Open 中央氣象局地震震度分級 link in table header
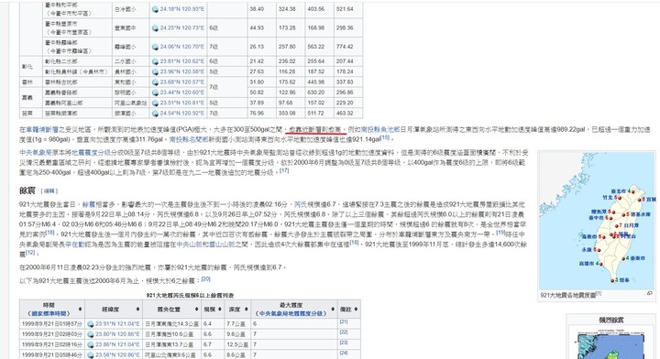The height and width of the screenshot is (359, 660). tap(290, 313)
